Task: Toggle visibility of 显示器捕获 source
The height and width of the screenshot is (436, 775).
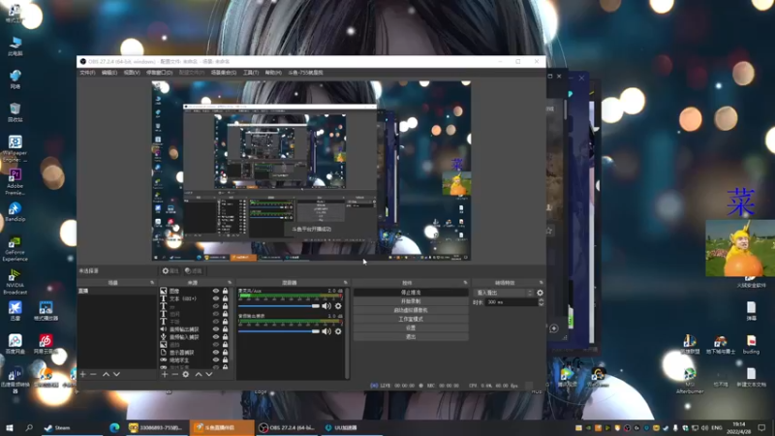Action: (x=215, y=353)
